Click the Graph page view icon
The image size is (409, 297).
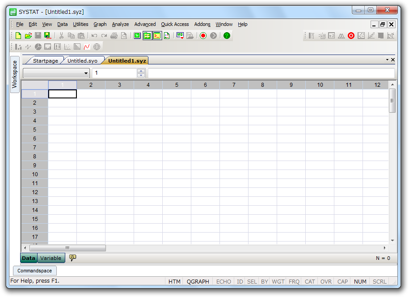[167, 35]
